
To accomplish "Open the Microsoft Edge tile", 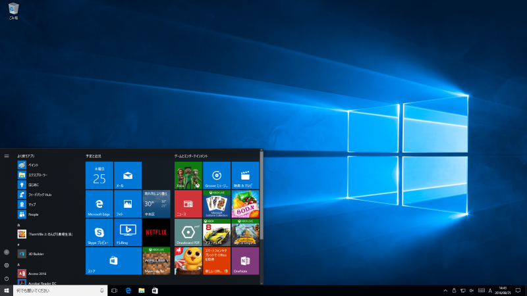I will tap(99, 204).
